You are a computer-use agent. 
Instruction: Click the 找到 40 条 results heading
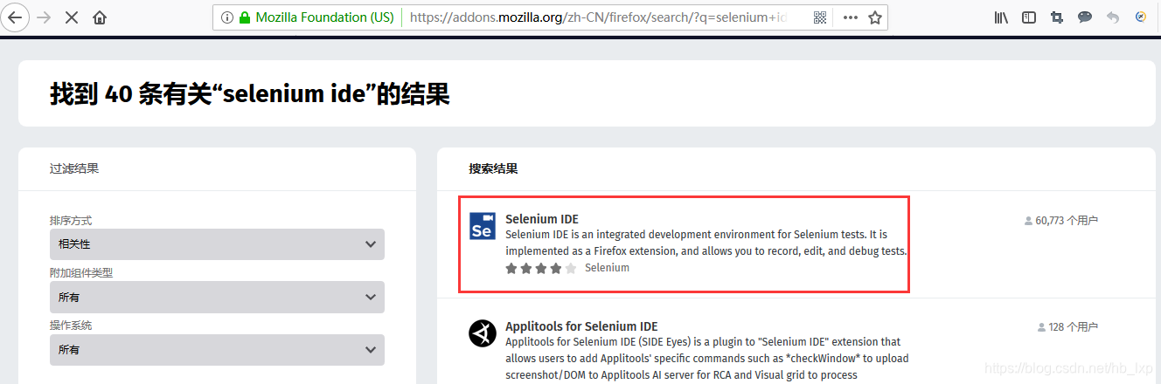click(250, 93)
